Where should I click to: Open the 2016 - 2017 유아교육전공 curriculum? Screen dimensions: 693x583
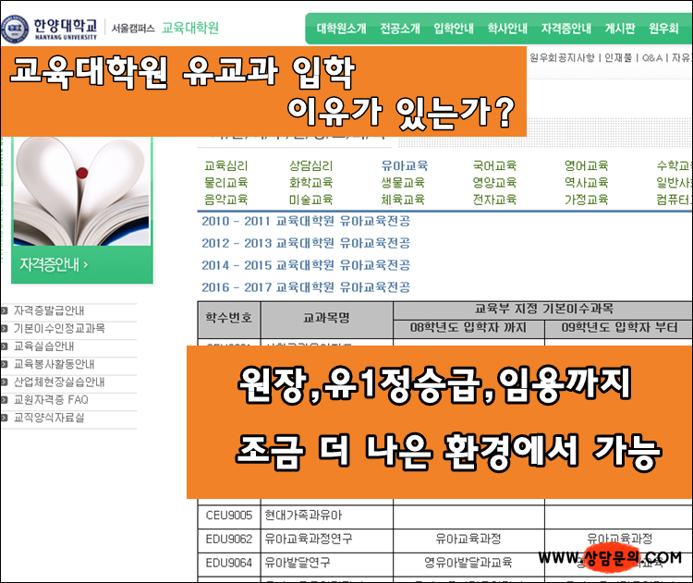(x=306, y=287)
